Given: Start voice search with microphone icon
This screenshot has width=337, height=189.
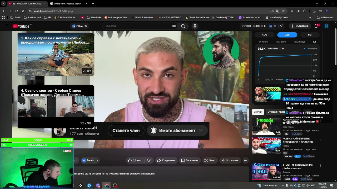Looking at the screenshot, I should pos(195,26).
